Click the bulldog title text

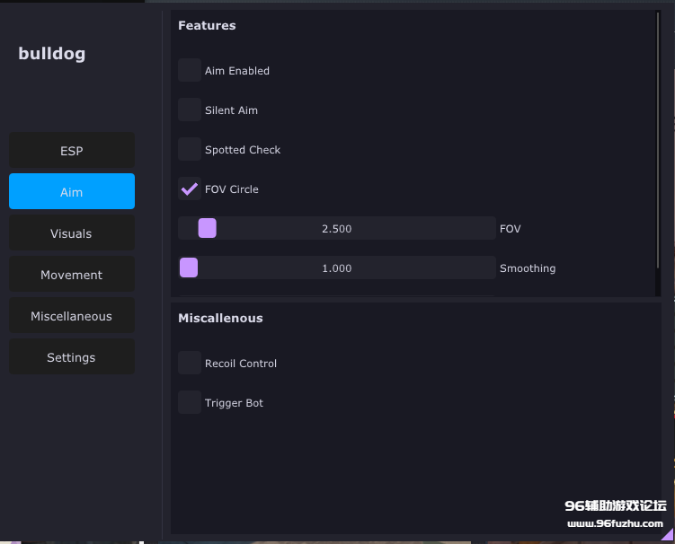[52, 54]
